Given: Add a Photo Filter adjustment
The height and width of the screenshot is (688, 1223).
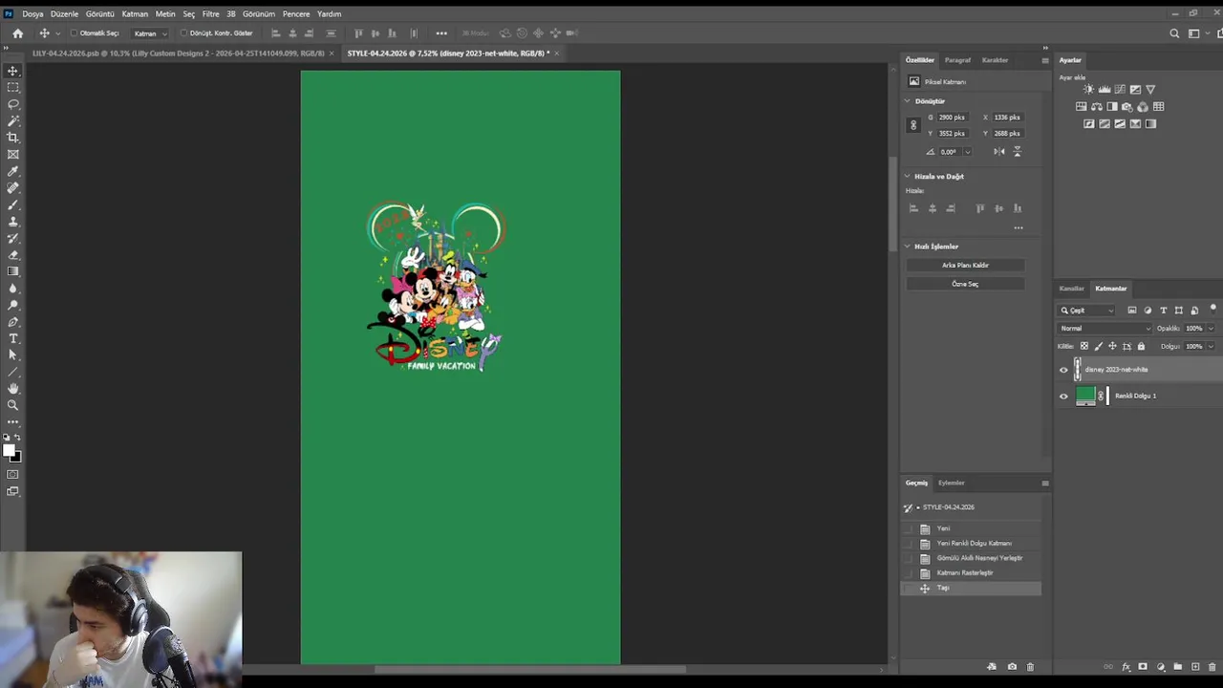Looking at the screenshot, I should click(1127, 107).
